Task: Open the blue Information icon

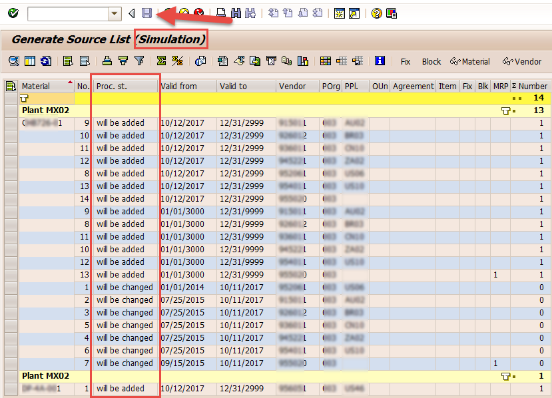Action: click(x=380, y=61)
